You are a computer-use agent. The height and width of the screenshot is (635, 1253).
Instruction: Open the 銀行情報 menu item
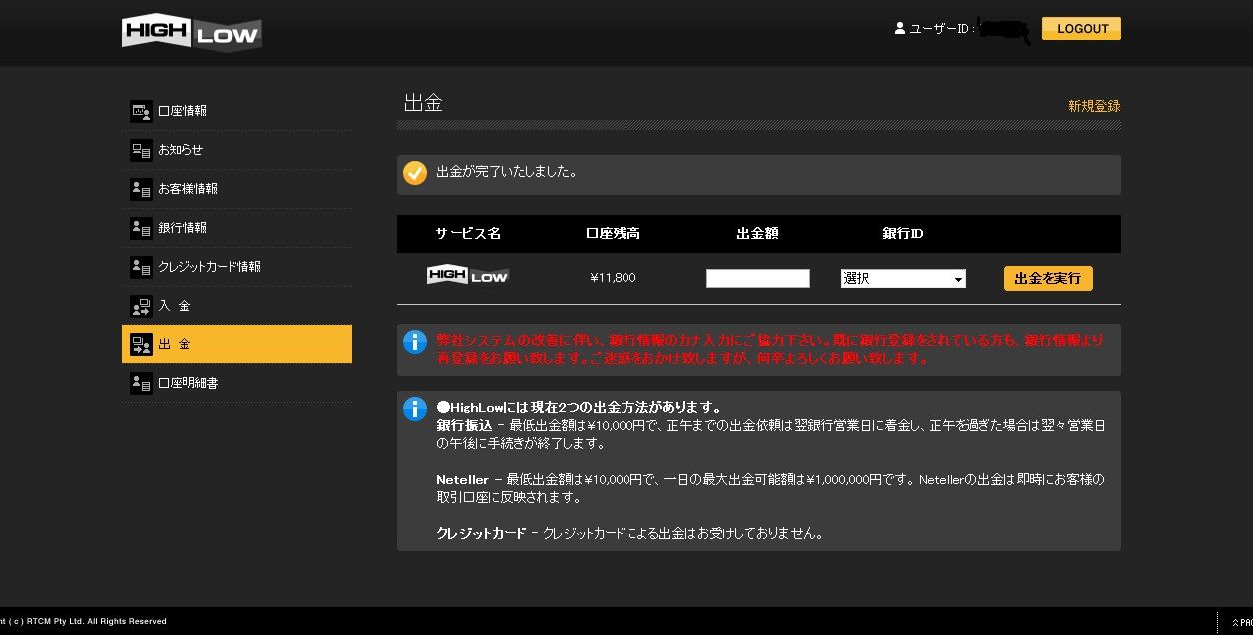tap(237, 228)
